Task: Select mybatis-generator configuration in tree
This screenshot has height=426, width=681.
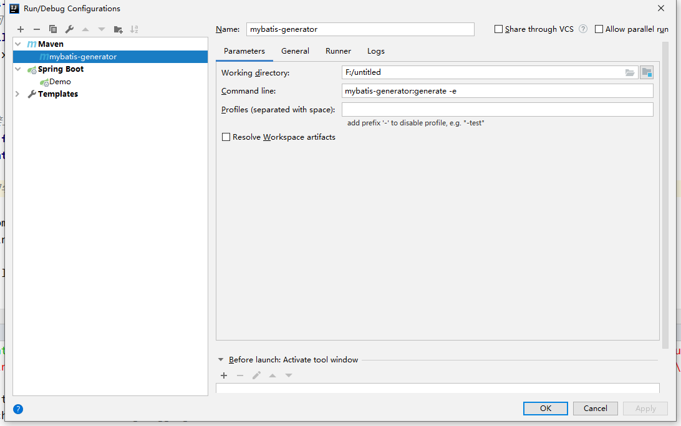Action: tap(110, 57)
